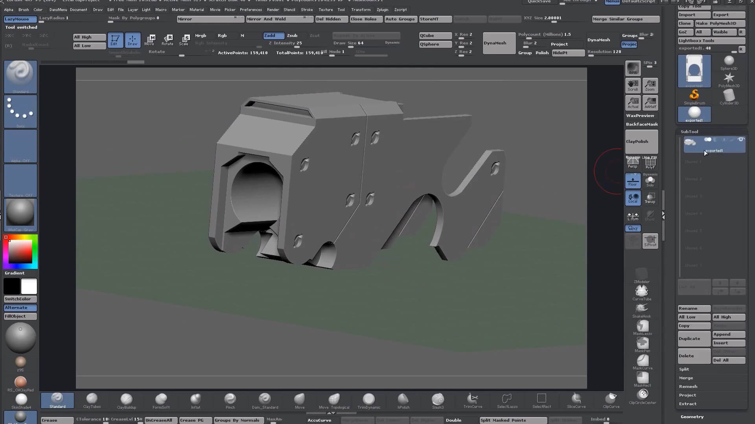
Task: Toggle Perspective view mode
Action: (x=633, y=163)
